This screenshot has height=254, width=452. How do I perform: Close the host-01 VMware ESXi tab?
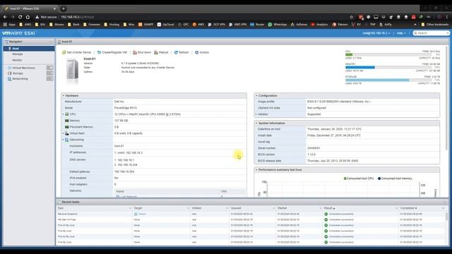pyautogui.click(x=54, y=8)
